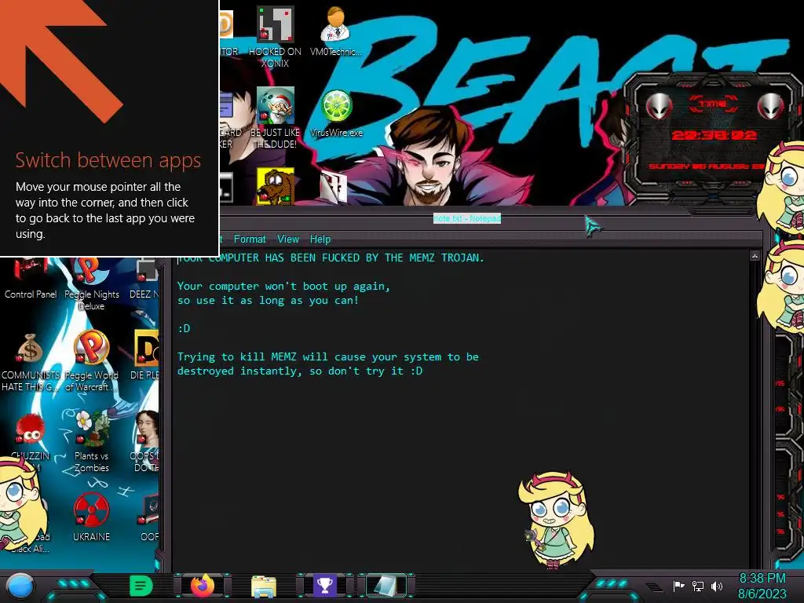The width and height of the screenshot is (804, 603).
Task: Click the ':D' line in Notepad
Action: (184, 328)
